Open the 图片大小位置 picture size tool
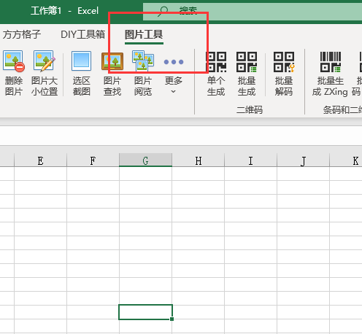This screenshot has height=334, width=362. click(45, 73)
